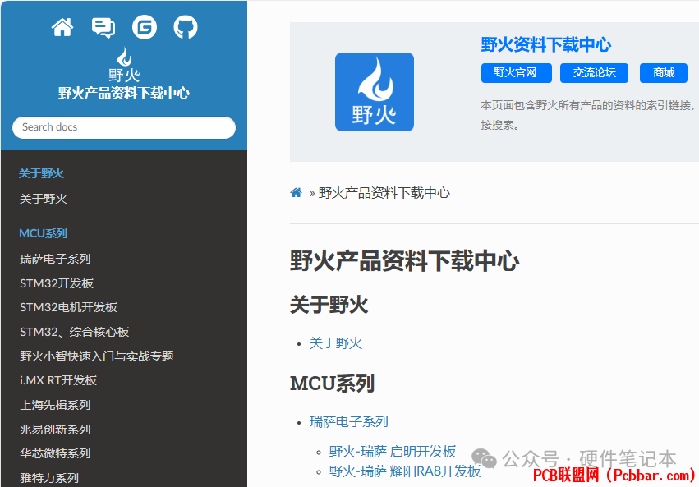Select STM32开发板 in sidebar
The width and height of the screenshot is (699, 487).
[57, 283]
